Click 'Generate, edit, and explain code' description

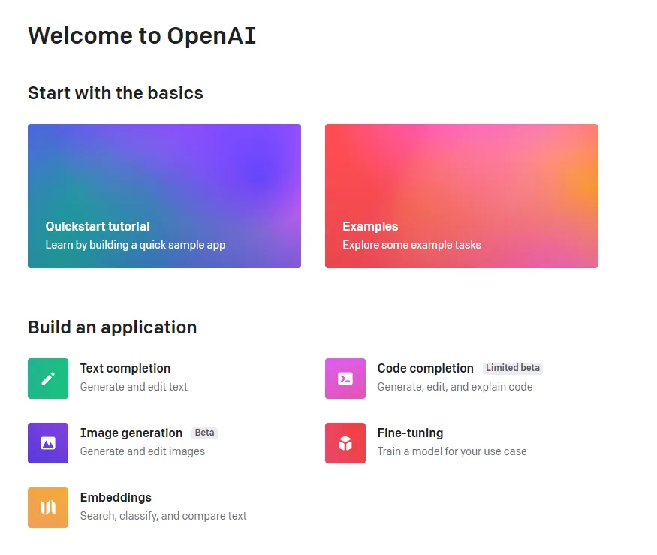455,387
